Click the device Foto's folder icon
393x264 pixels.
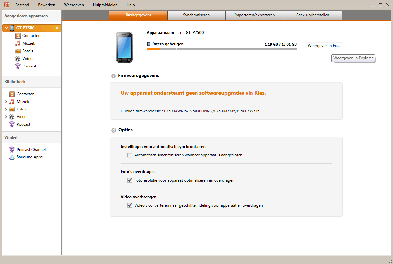tap(18, 51)
